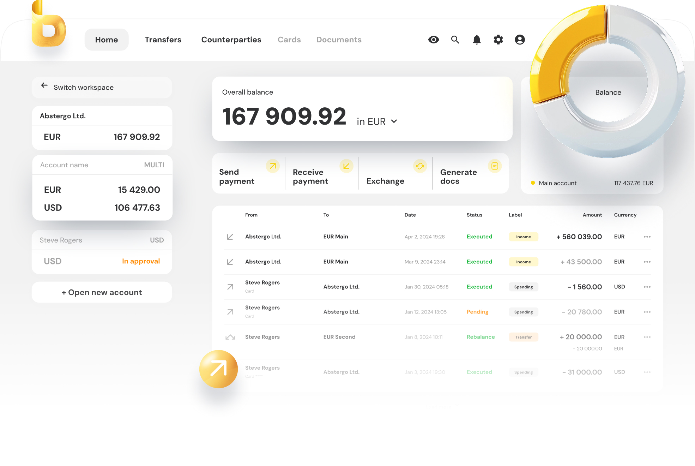Open the Counterparties section

(x=231, y=40)
